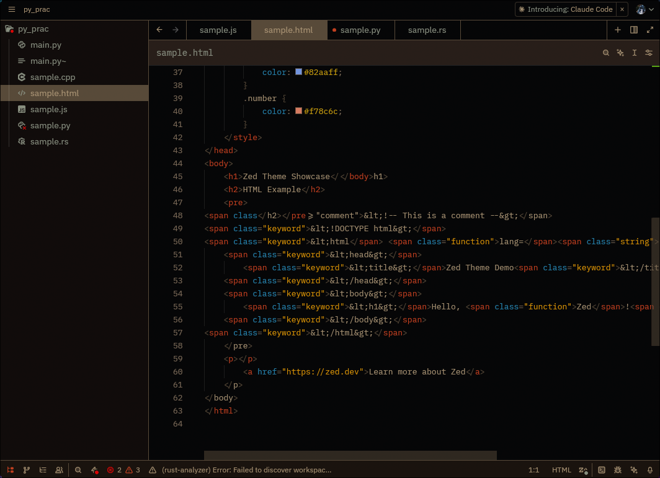Open the edit prediction menu
660x478 pixels.
point(583,470)
